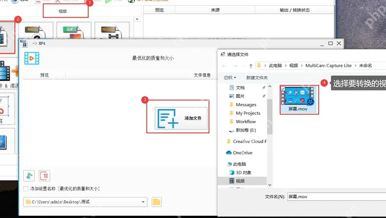Click the pin icon beside 图片

click(264, 96)
